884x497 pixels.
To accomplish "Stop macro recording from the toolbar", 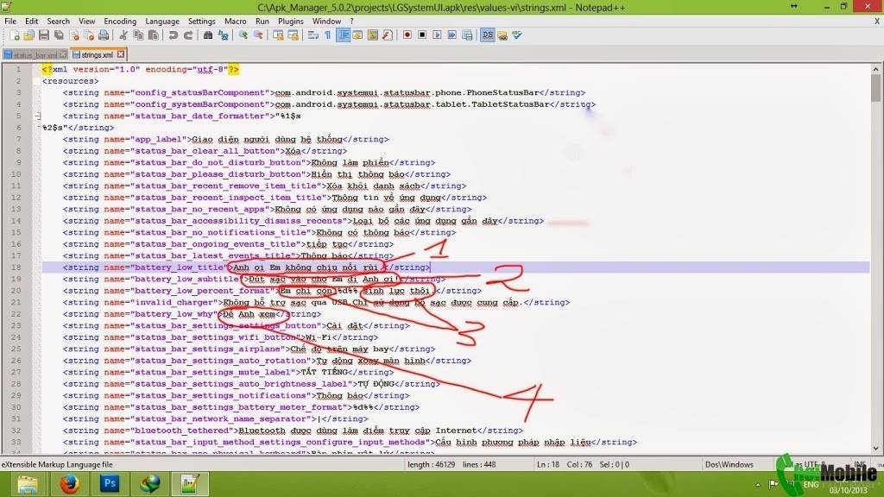I will click(422, 35).
